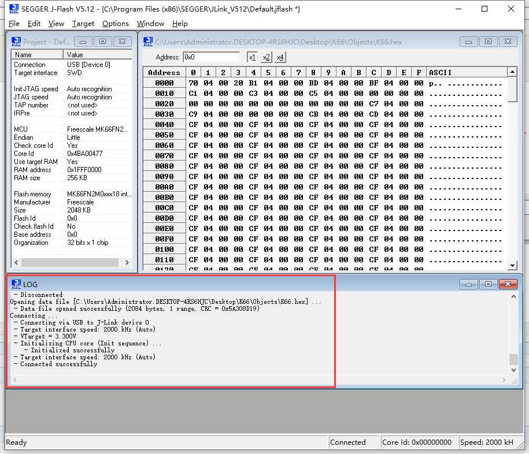Image resolution: width=529 pixels, height=454 pixels.
Task: Click the Name column header in Project
Action: tap(38, 55)
